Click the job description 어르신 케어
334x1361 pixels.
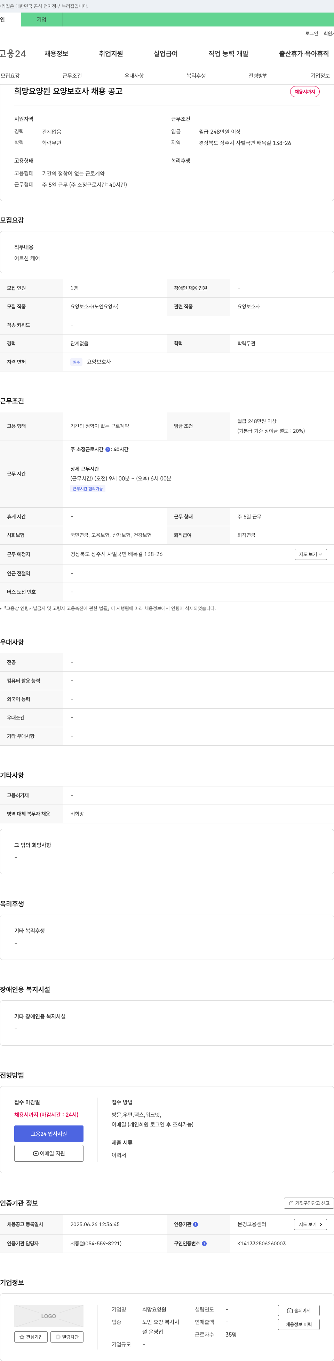(x=27, y=258)
